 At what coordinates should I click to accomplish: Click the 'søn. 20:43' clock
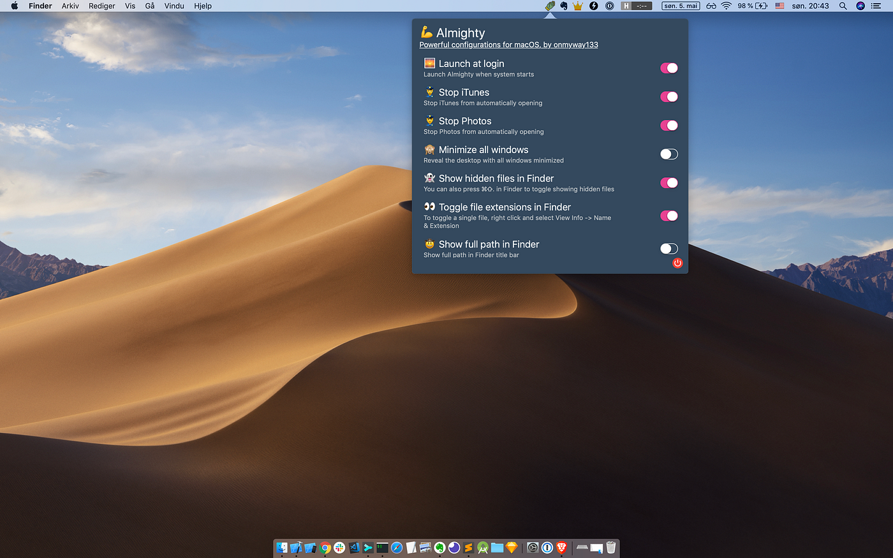(x=810, y=6)
